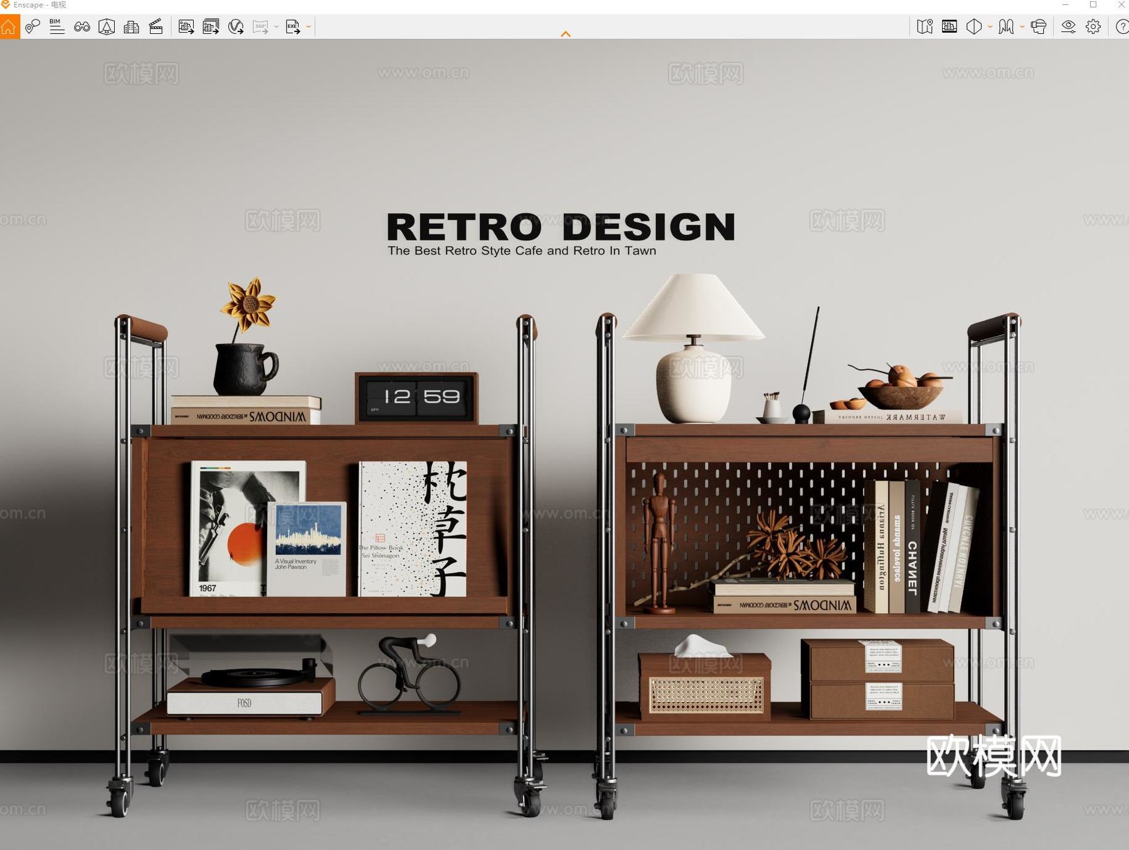This screenshot has width=1129, height=850.
Task: Maximize the Enscape window
Action: pyautogui.click(x=1093, y=5)
